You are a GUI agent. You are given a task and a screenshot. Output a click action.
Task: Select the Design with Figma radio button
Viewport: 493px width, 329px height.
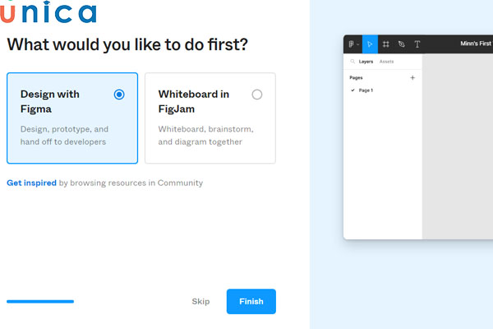pos(119,95)
